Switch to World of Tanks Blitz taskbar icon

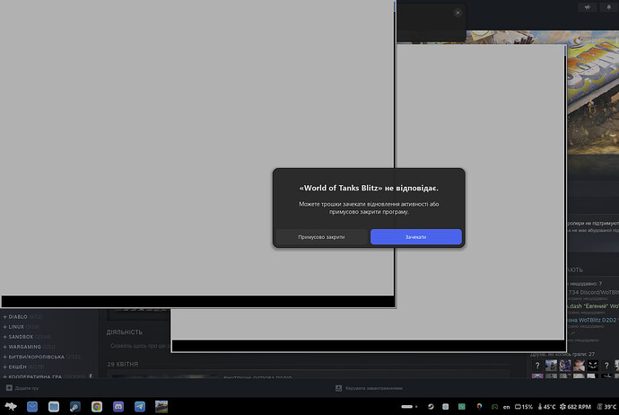tap(161, 406)
